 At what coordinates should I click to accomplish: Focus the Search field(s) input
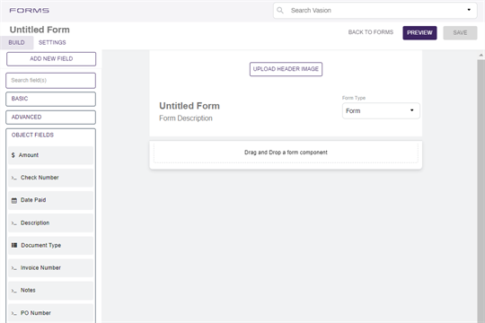coord(50,81)
